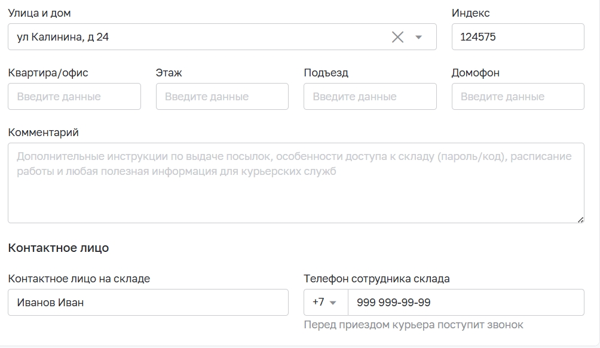Expand the street and house dropdown arrow
The width and height of the screenshot is (600, 348).
418,37
